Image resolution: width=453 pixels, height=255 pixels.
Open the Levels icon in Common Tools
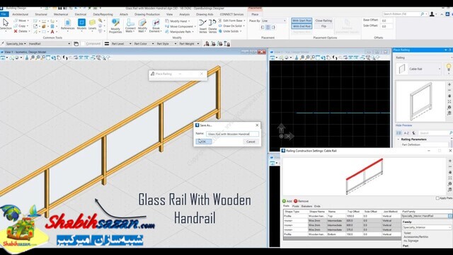92,24
